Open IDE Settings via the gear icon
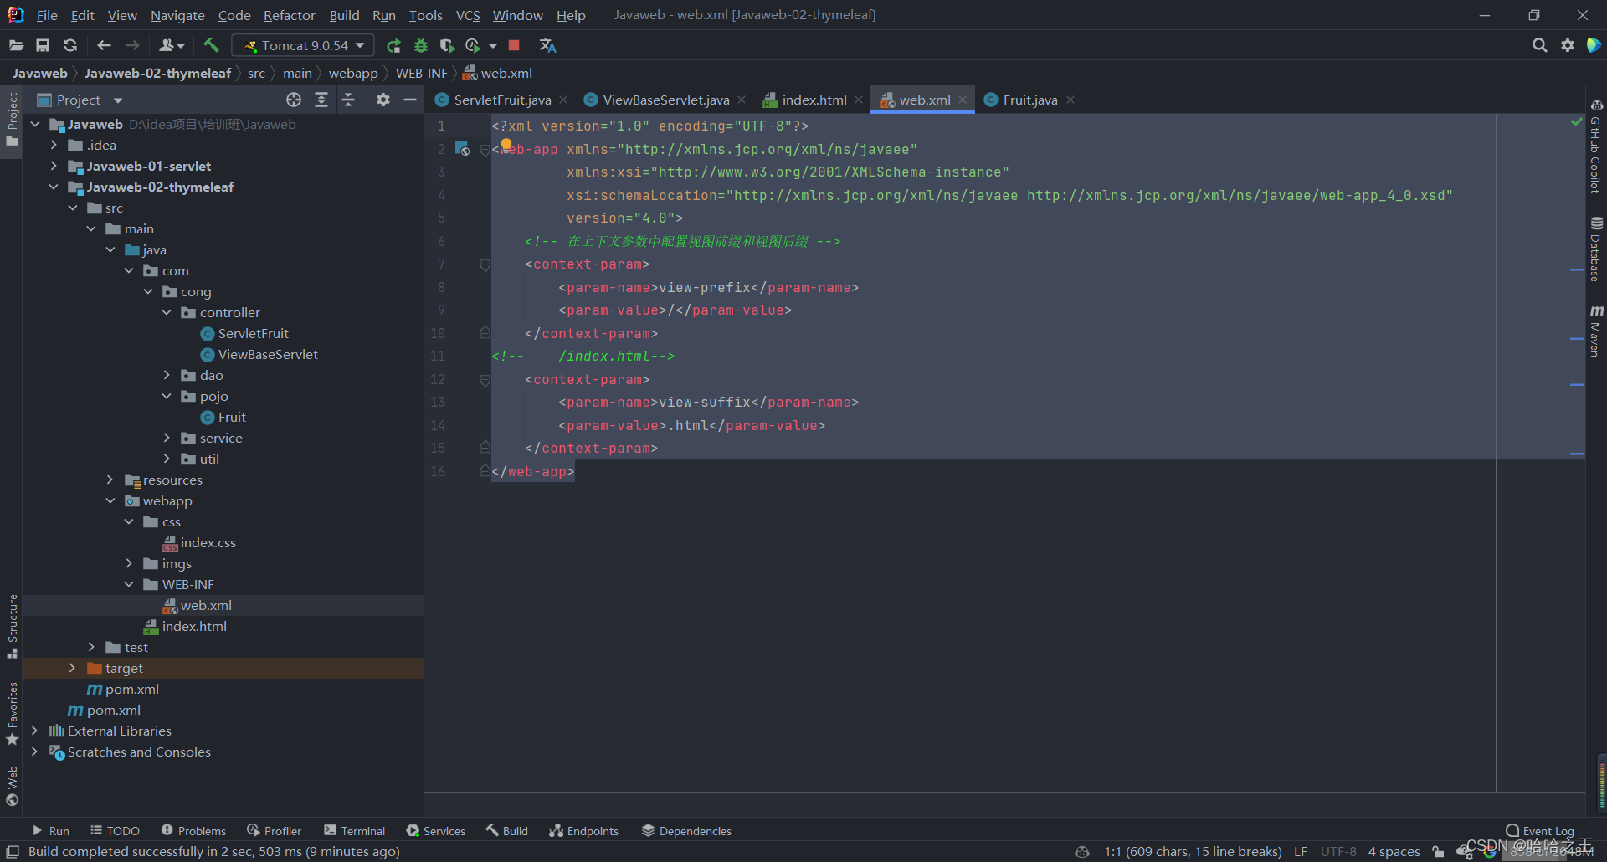Screen dimensions: 1607x862 tap(1567, 45)
